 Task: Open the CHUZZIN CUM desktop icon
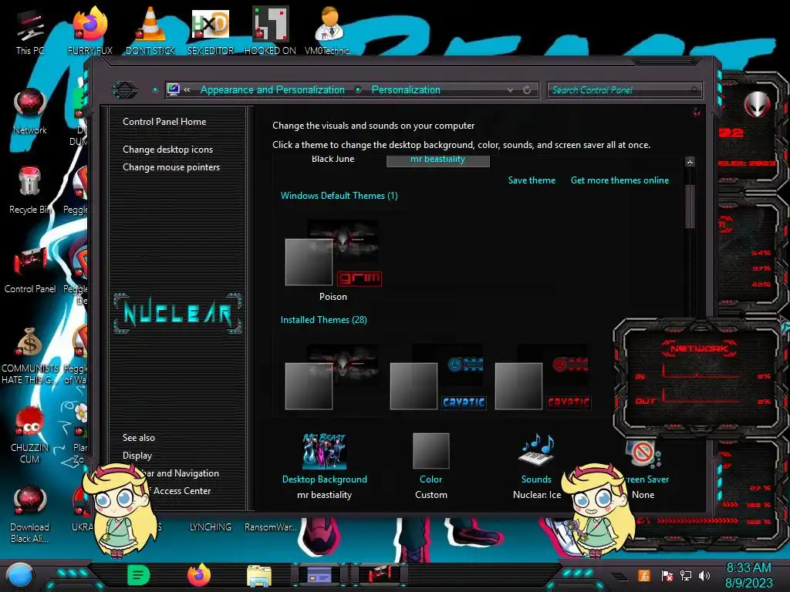30,435
